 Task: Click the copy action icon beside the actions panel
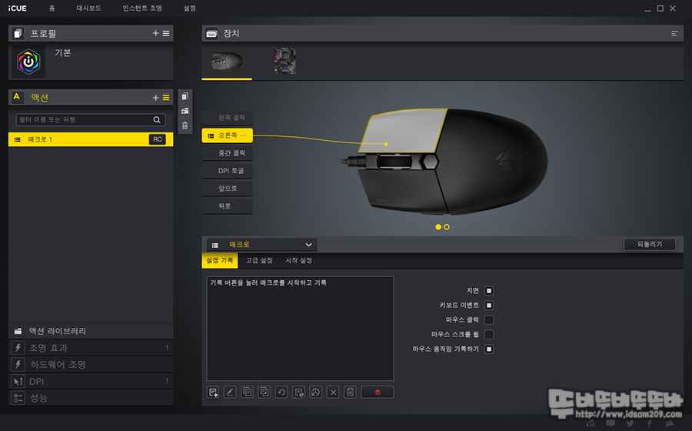pos(185,96)
